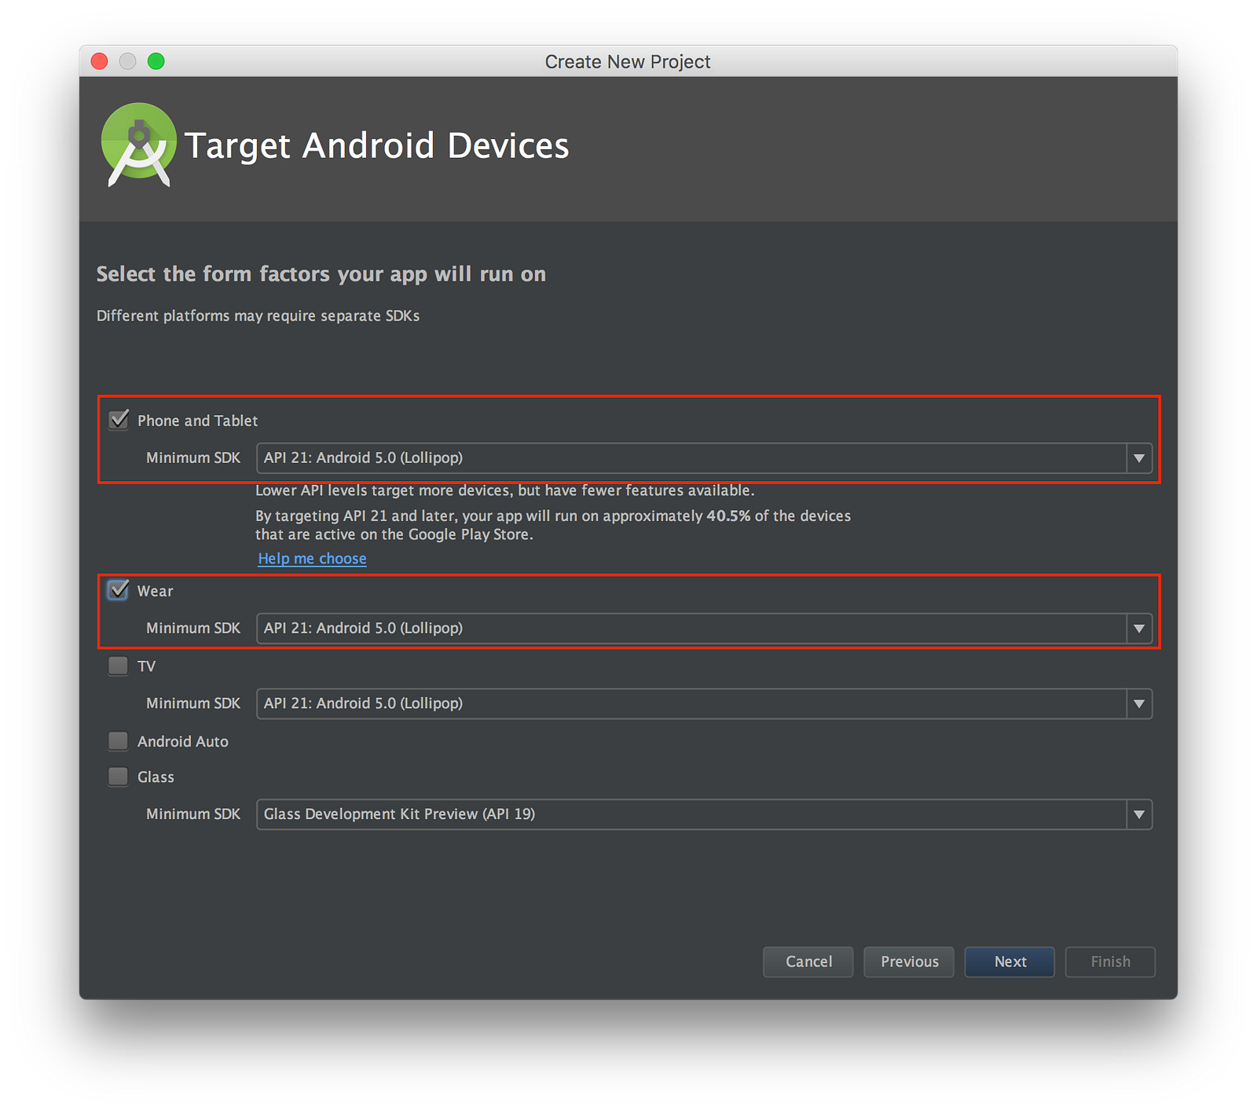Click the Android Studio logo icon

(139, 145)
